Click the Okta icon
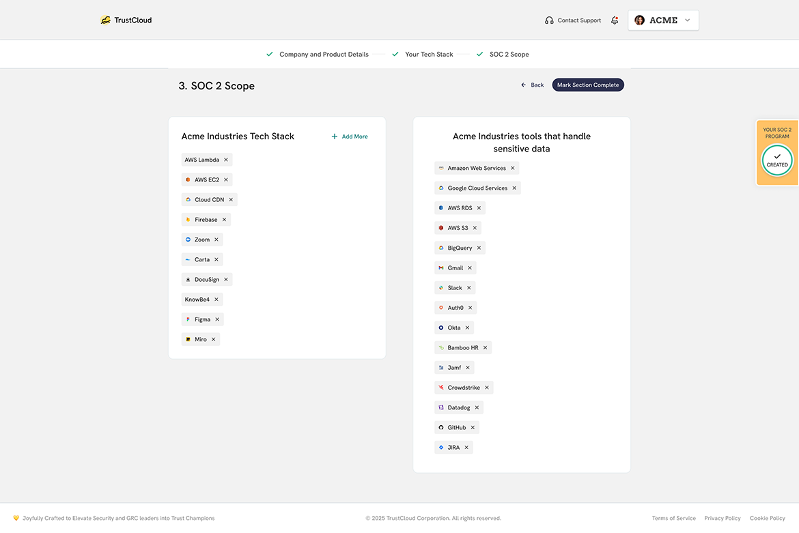The height and width of the screenshot is (533, 799). [441, 328]
